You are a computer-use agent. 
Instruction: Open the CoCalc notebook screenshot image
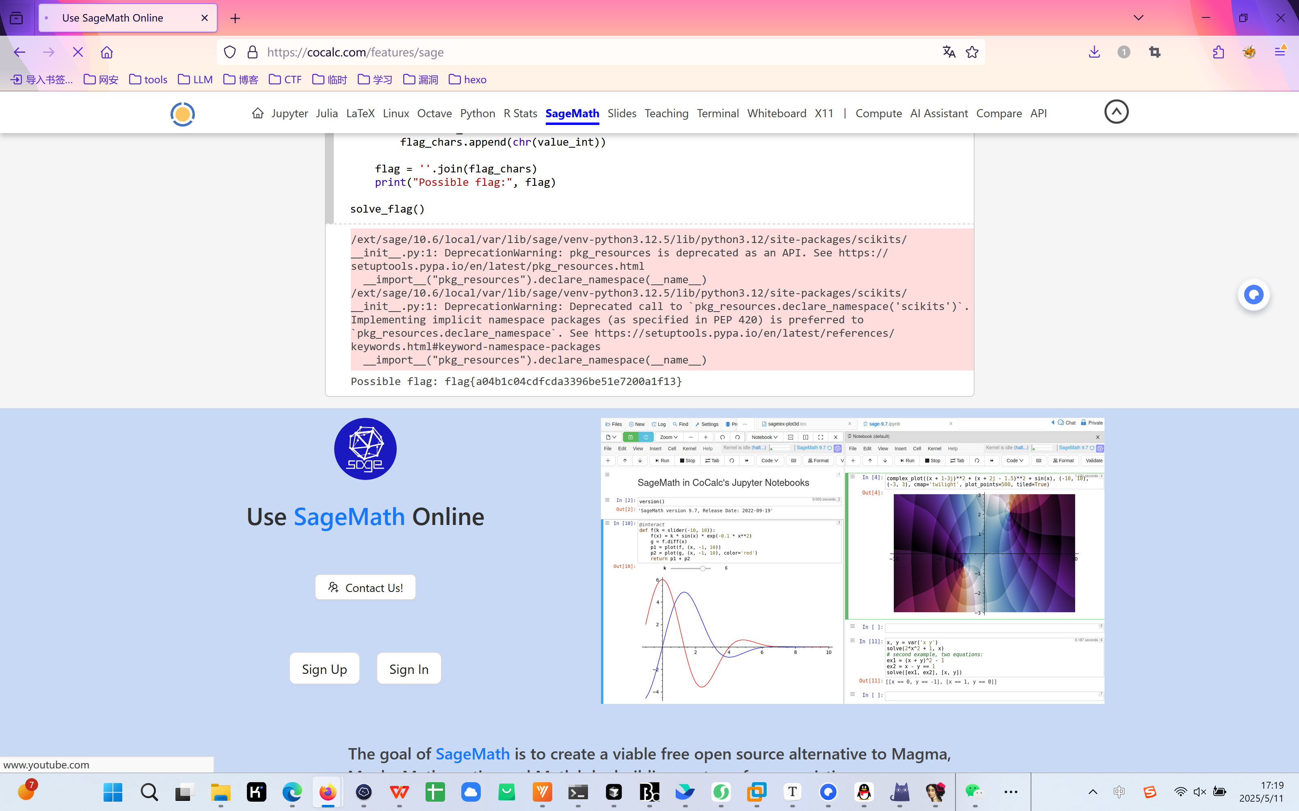point(852,561)
